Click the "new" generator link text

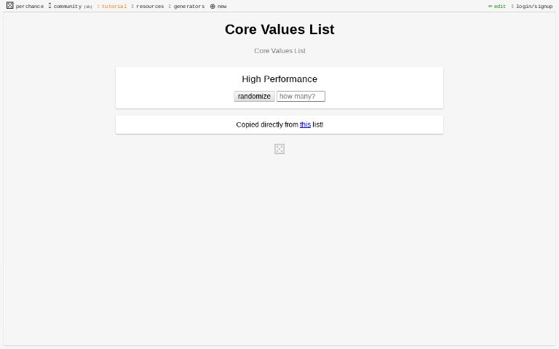click(222, 7)
